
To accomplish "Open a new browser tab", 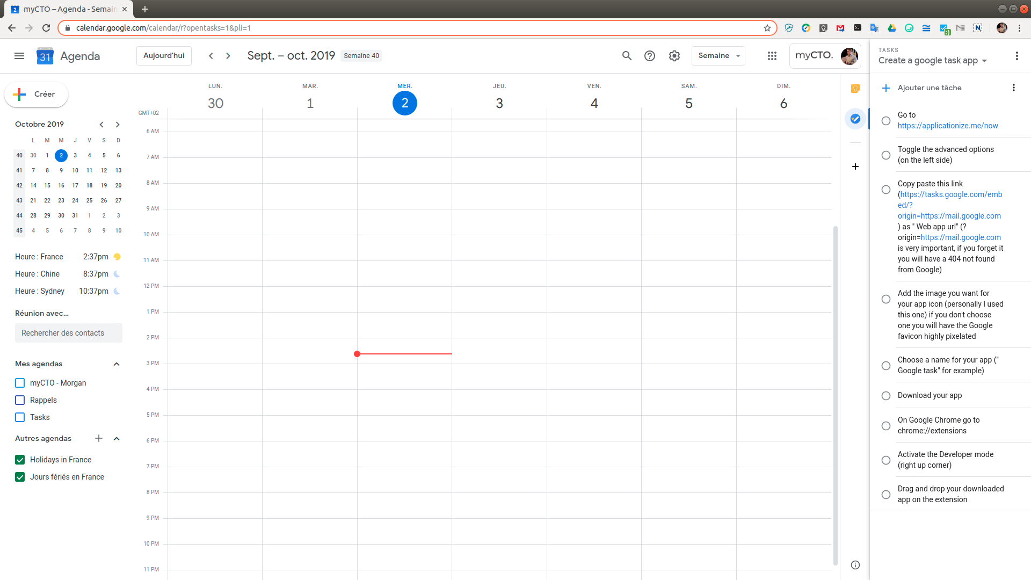I will click(145, 9).
